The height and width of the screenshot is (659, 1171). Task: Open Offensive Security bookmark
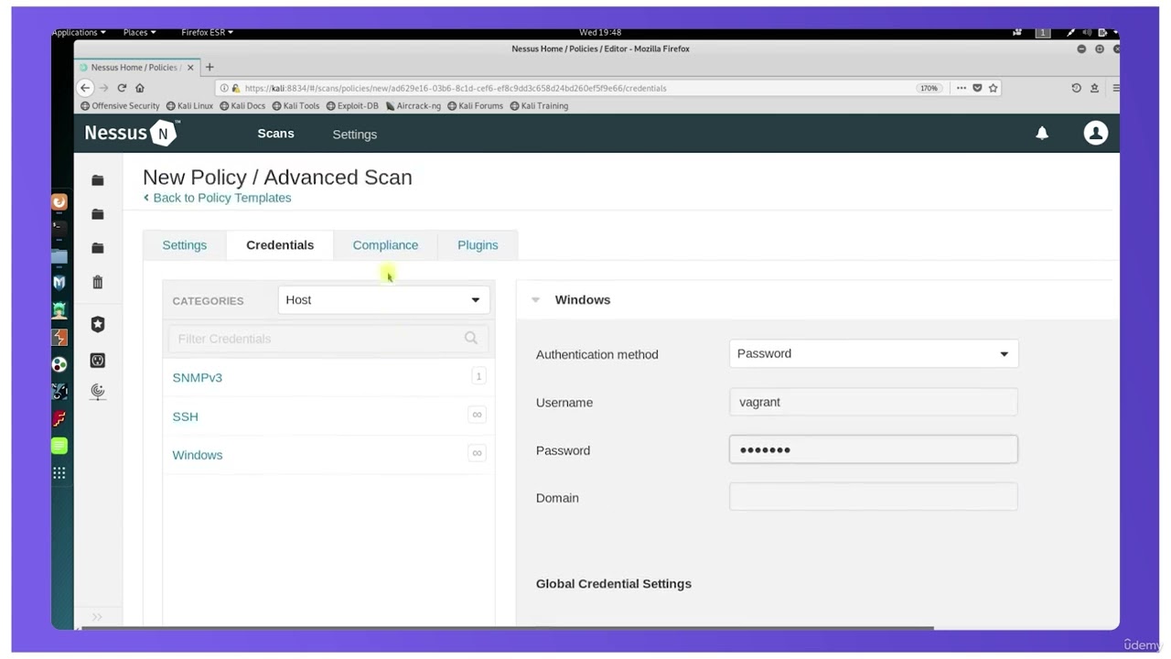(120, 106)
